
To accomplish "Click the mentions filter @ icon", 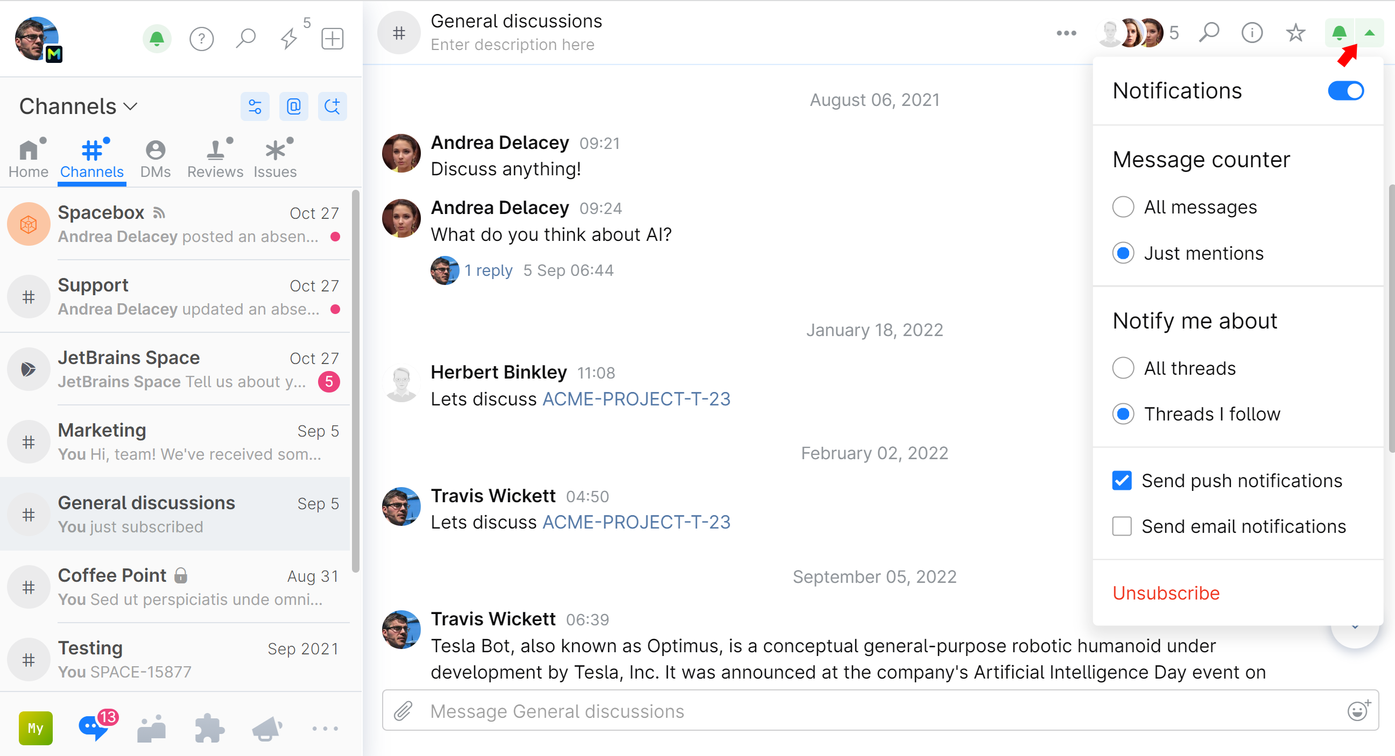I will (293, 106).
